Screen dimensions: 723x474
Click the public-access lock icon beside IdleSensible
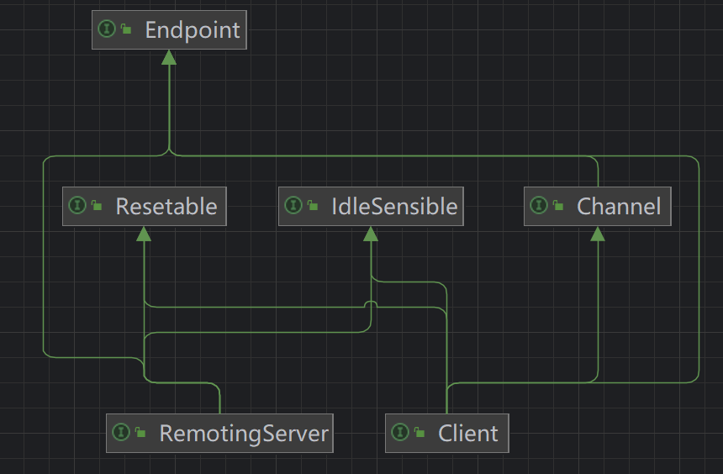313,206
